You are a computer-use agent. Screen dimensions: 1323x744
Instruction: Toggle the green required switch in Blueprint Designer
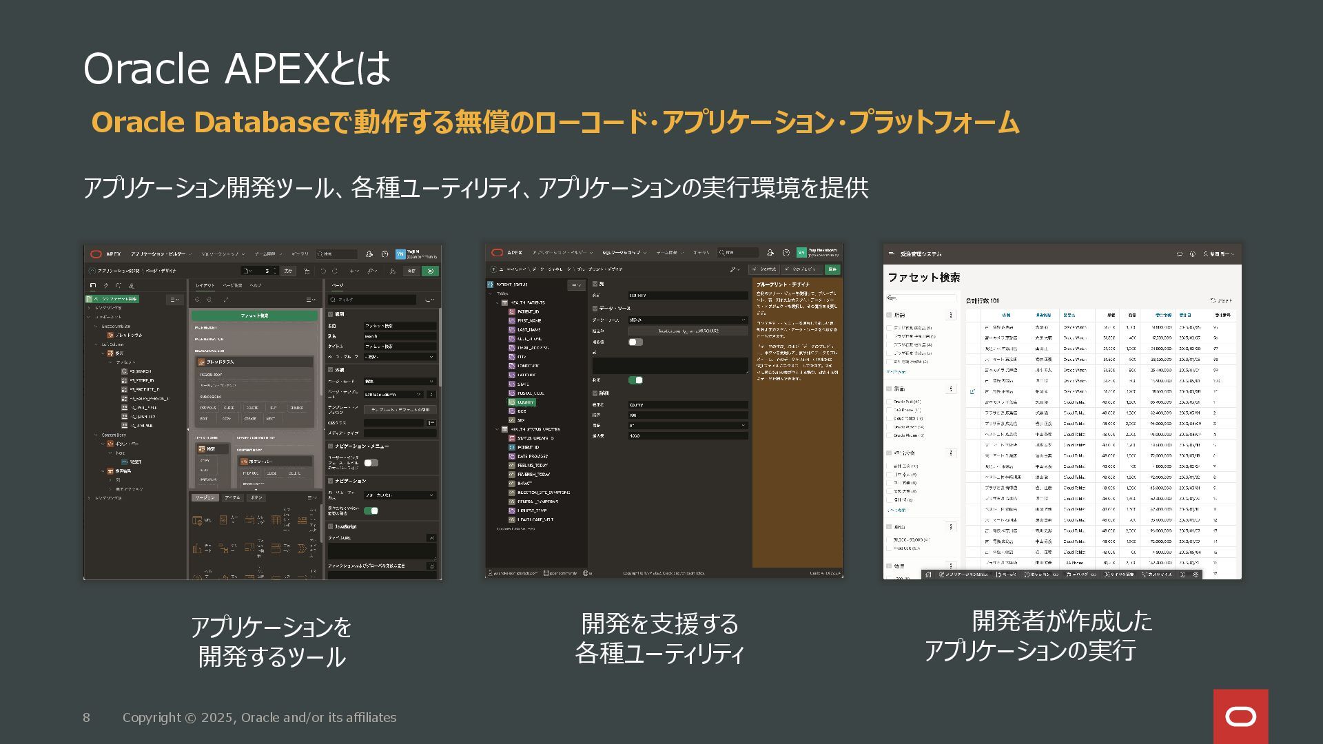click(635, 380)
